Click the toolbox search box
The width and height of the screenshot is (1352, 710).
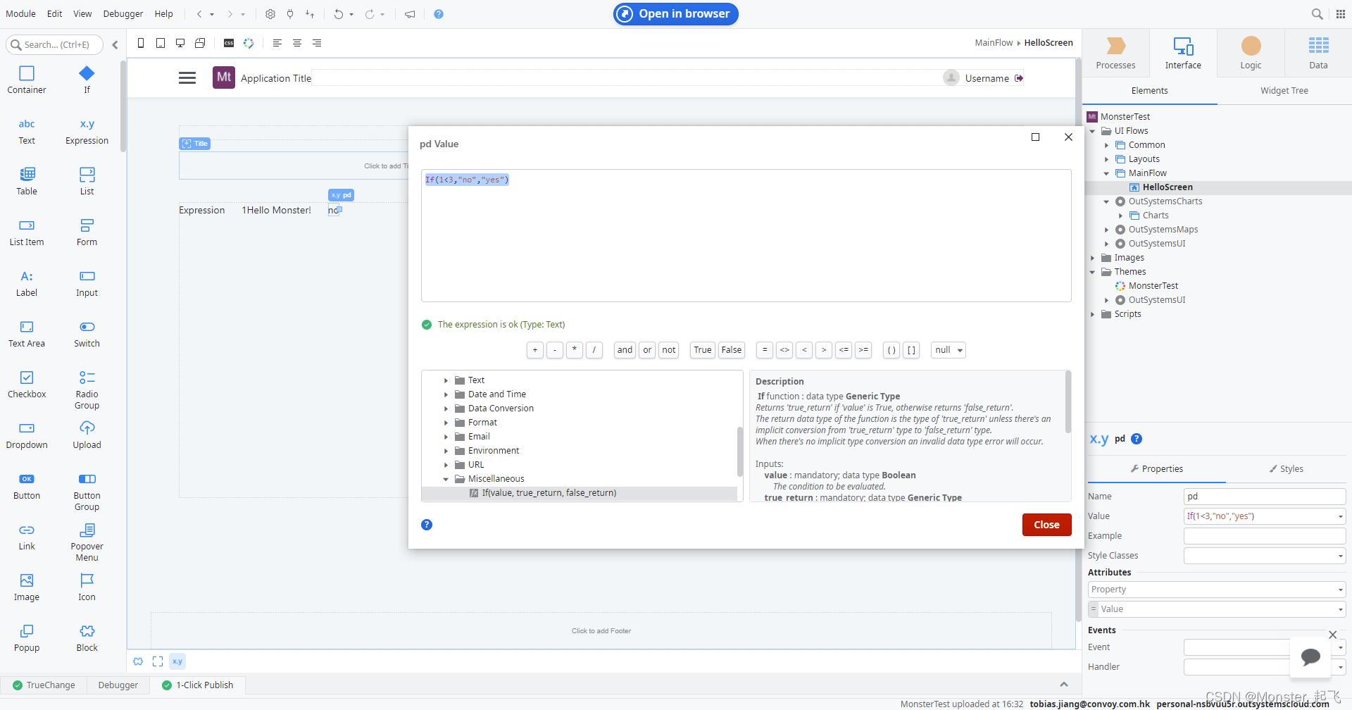coord(55,44)
